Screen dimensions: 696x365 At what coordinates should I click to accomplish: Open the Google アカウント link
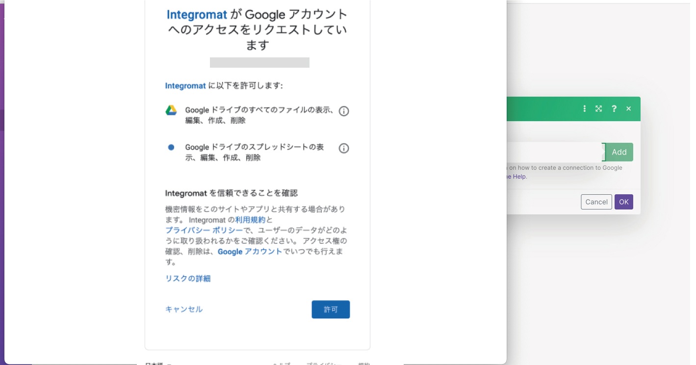(250, 251)
